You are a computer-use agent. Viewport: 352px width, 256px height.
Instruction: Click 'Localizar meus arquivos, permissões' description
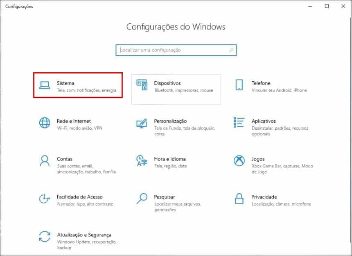178,207
